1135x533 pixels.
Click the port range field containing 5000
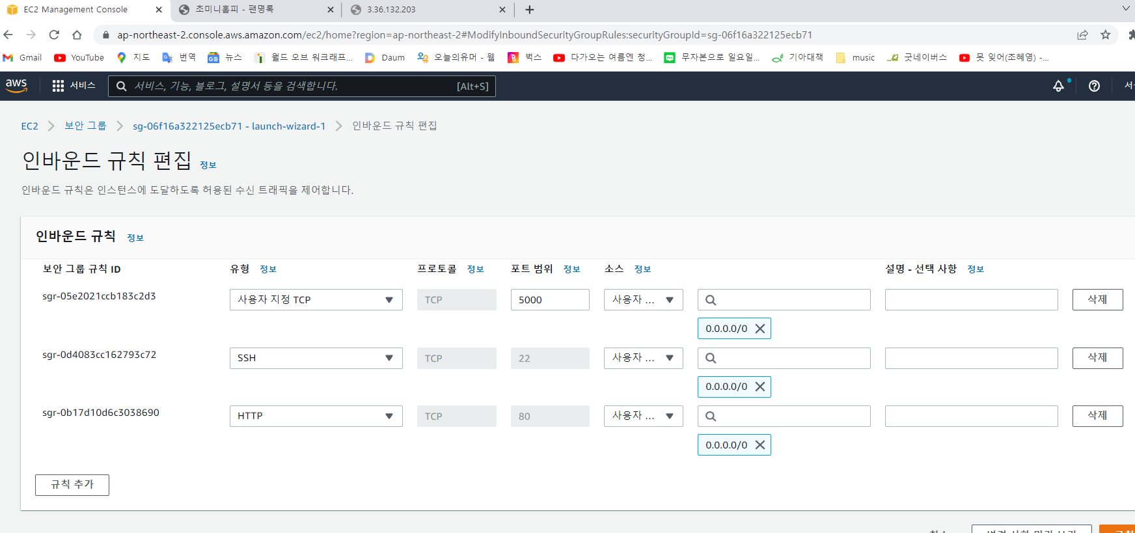click(550, 299)
